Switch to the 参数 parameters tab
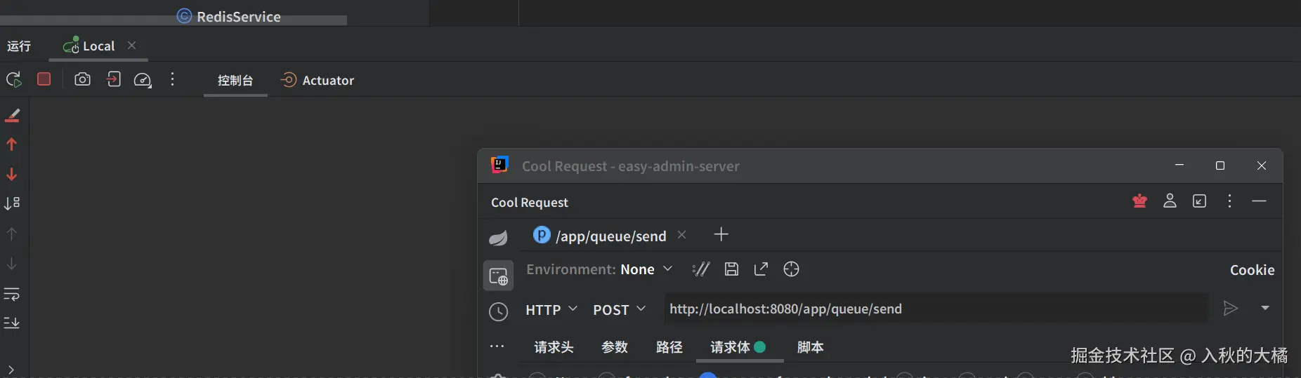 click(615, 347)
